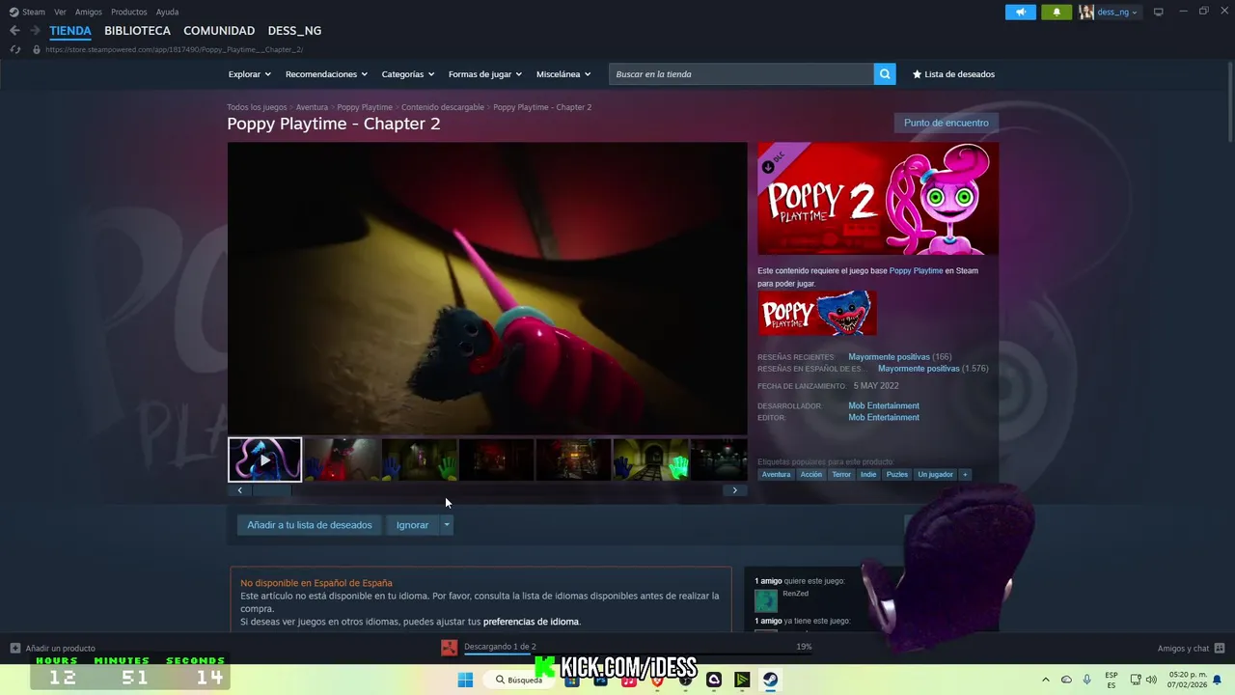This screenshot has height=695, width=1235.
Task: Go back with the left arrow
Action: point(14,30)
